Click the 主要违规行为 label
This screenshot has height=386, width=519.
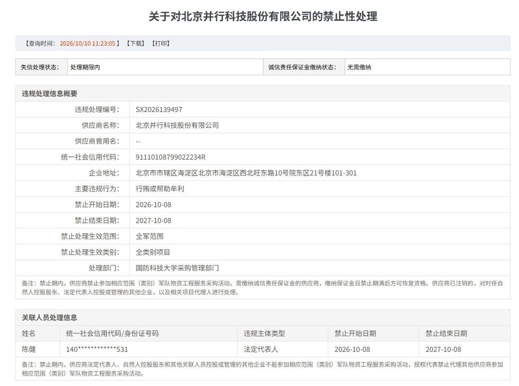(x=97, y=189)
